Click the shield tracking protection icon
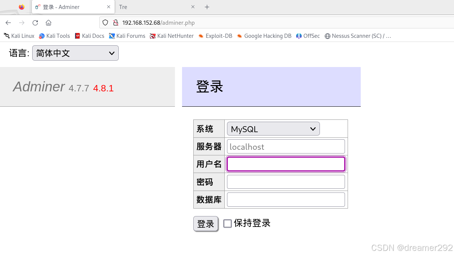The height and width of the screenshot is (255, 454). click(x=105, y=23)
